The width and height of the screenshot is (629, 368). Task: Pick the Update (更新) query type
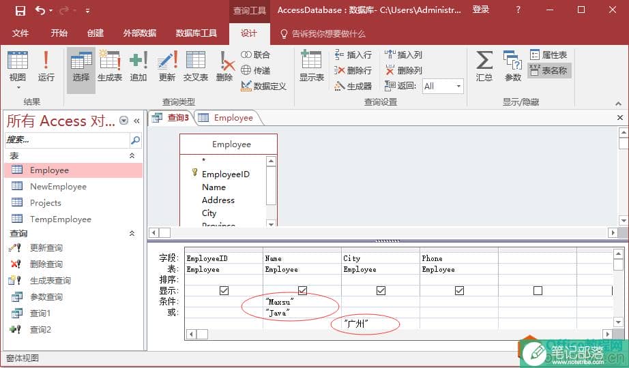(x=167, y=66)
